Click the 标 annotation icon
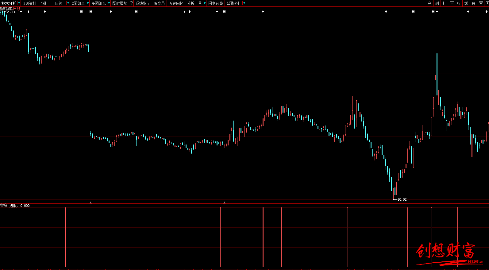Image resolution: width=489 pixels, height=270 pixels. [x=444, y=3]
